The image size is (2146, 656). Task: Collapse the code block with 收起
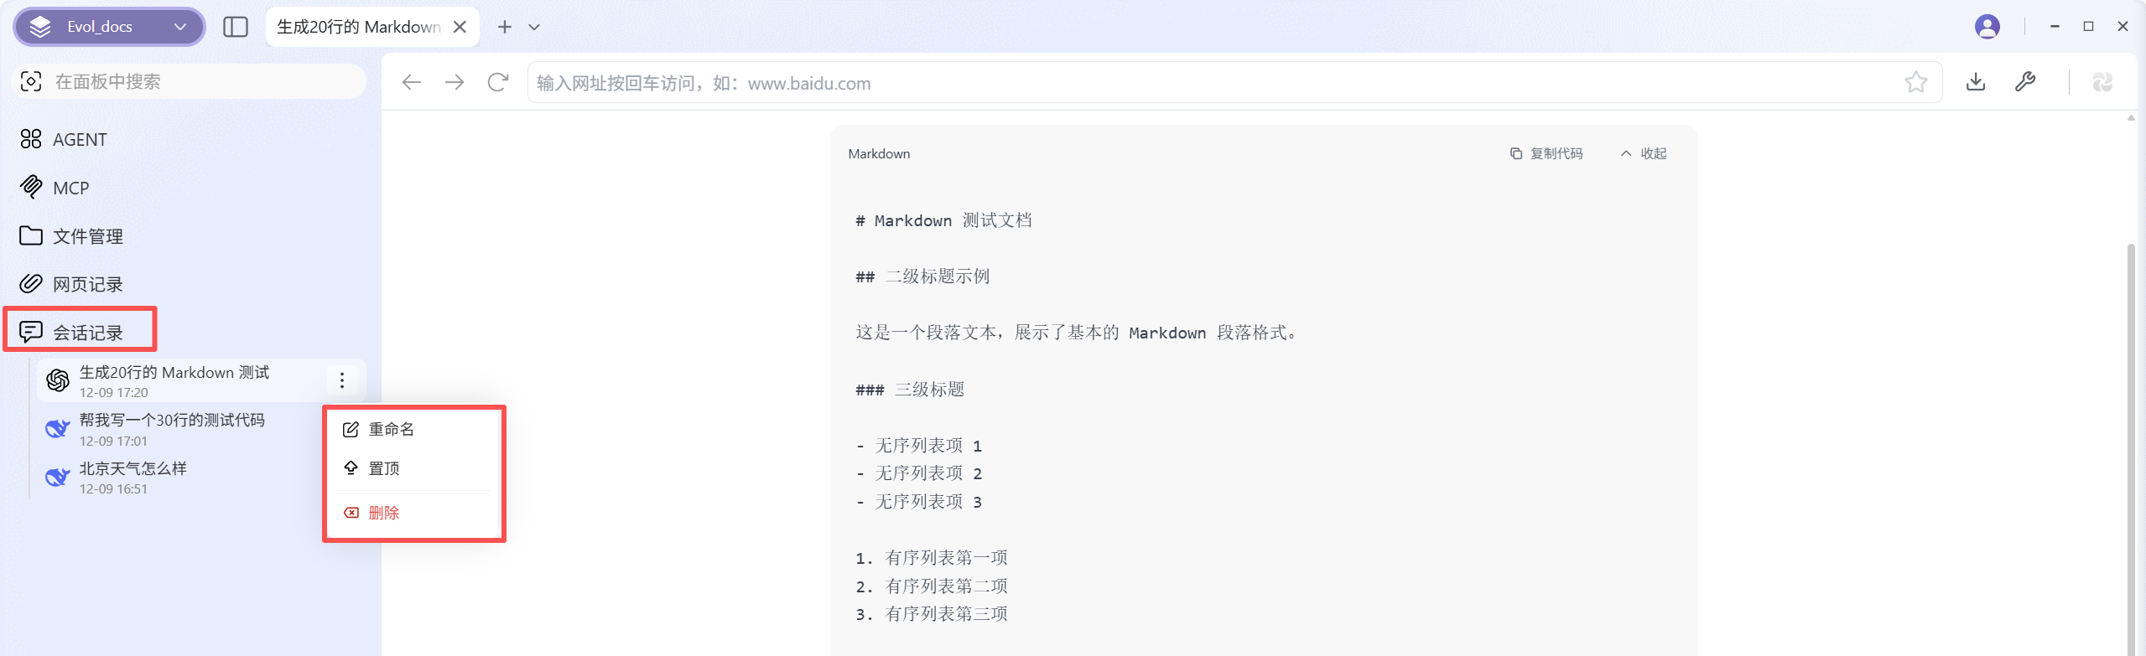pos(1644,153)
